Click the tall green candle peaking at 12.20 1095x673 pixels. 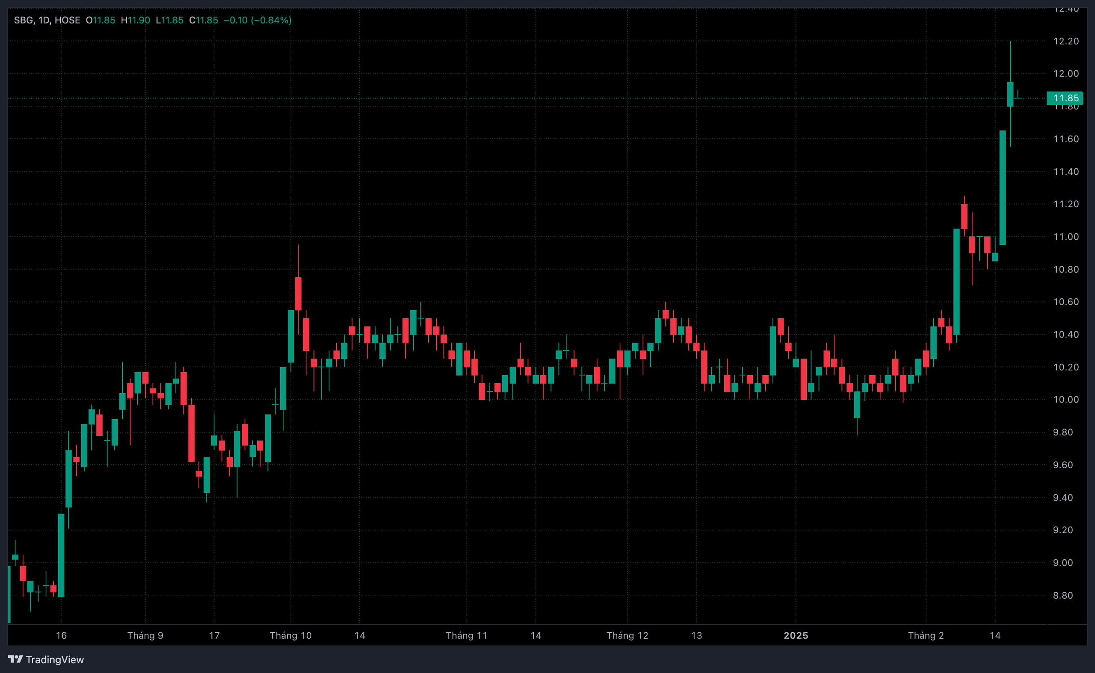click(1010, 94)
